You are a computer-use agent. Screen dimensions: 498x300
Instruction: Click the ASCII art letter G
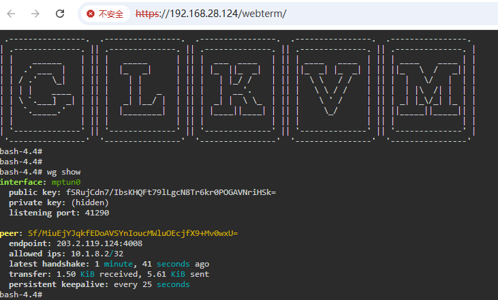(x=47, y=89)
